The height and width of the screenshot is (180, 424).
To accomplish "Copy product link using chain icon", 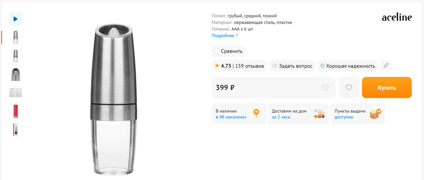I will [386, 66].
